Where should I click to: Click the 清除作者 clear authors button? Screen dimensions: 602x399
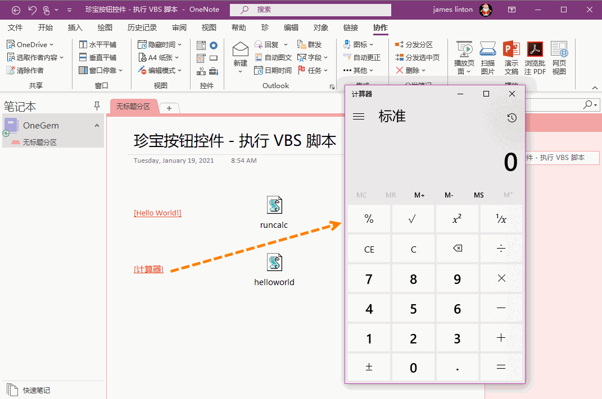(25, 71)
